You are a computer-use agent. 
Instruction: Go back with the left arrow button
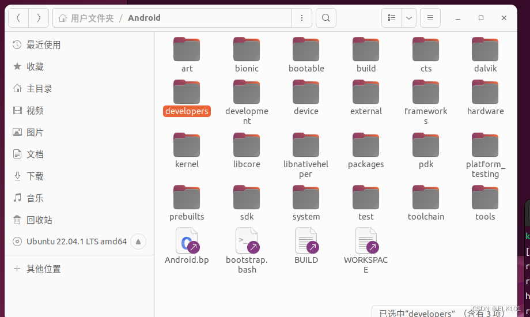pyautogui.click(x=18, y=18)
